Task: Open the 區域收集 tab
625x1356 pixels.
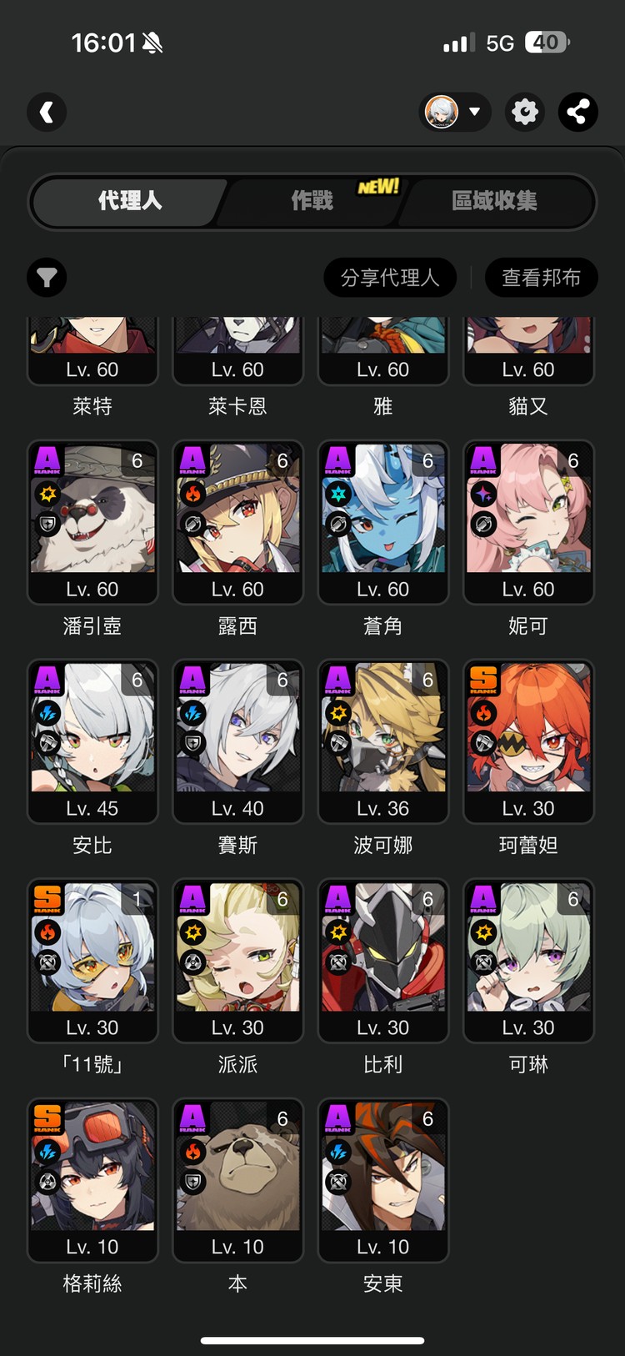Action: tap(494, 201)
